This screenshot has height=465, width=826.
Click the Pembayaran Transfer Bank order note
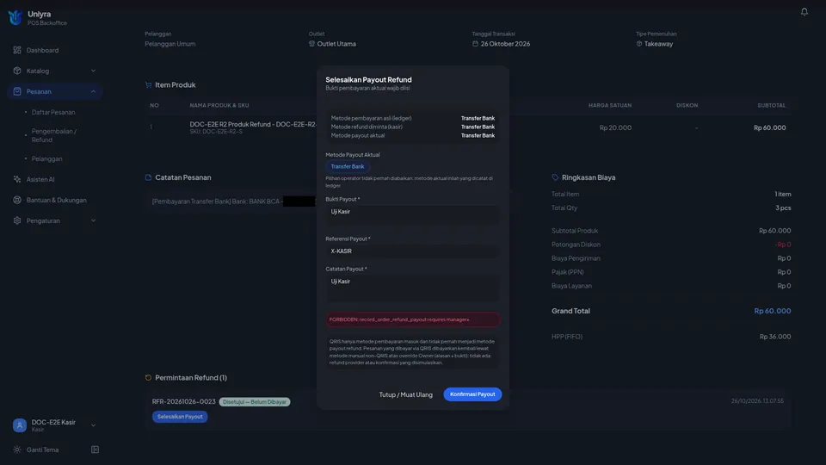tap(233, 201)
